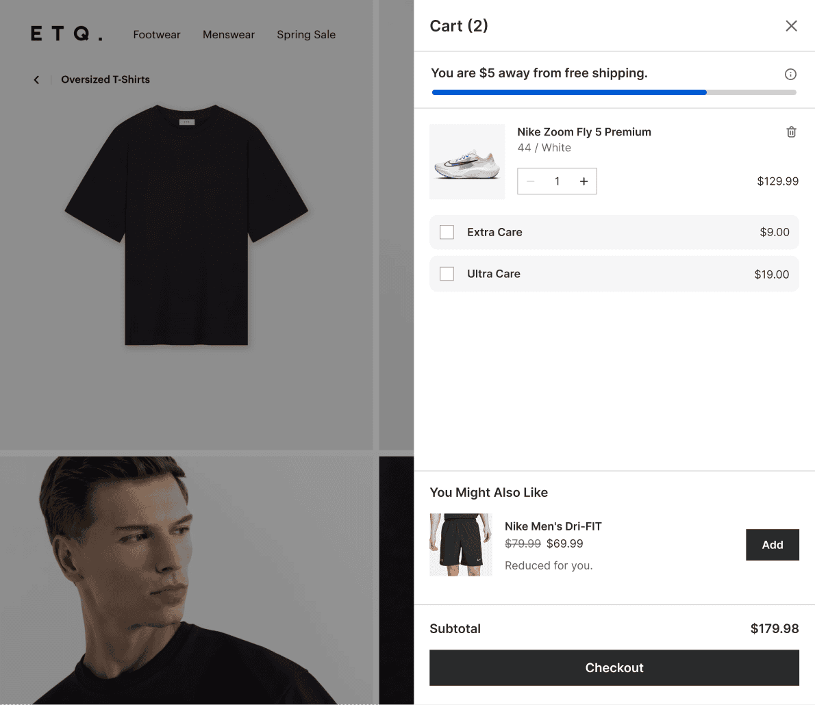Open the Spring Sale page

tap(306, 34)
